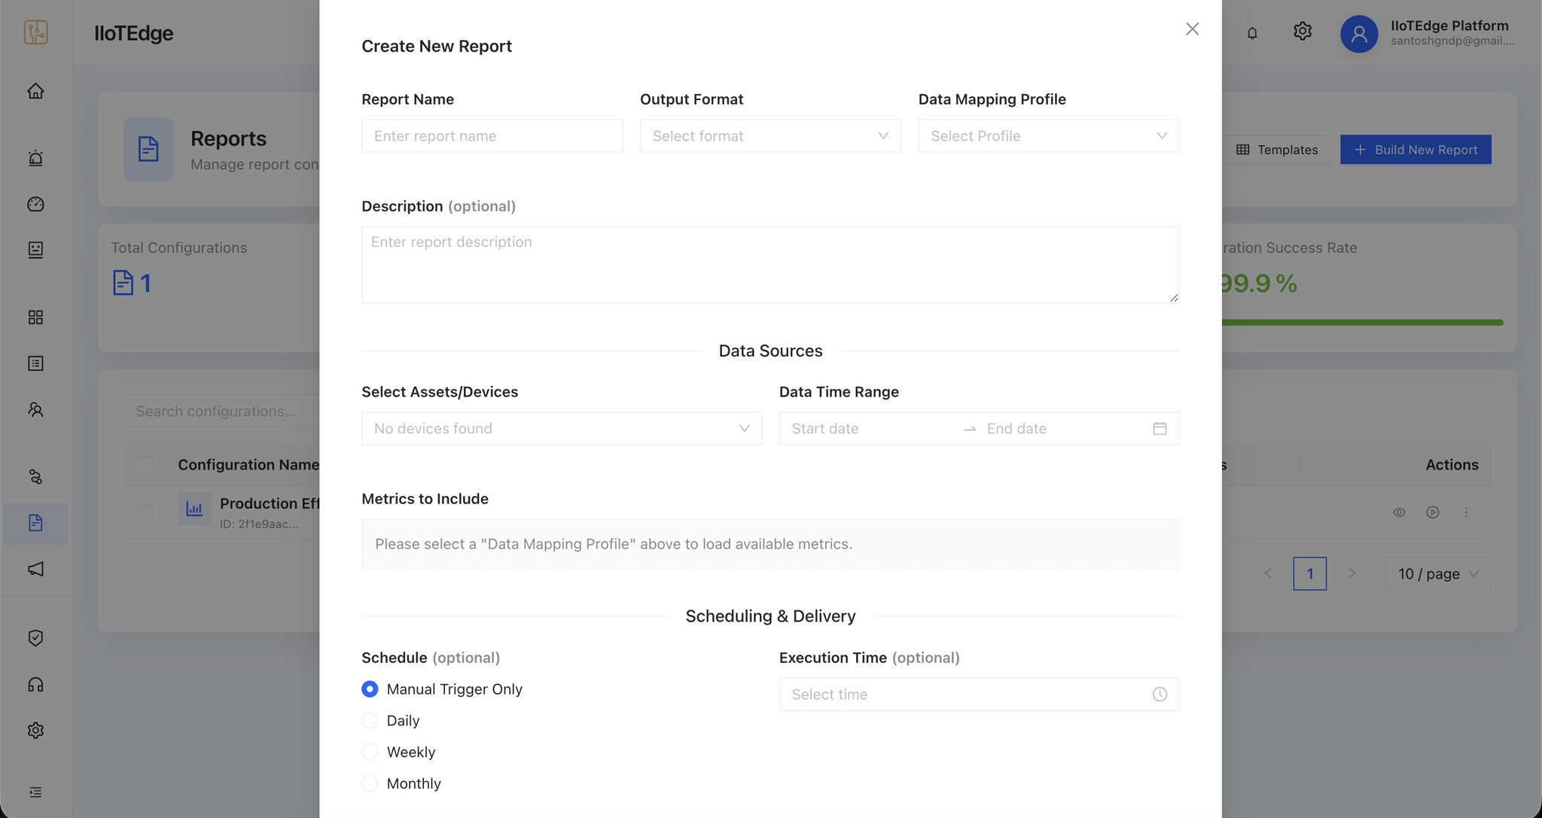This screenshot has height=818, width=1542.
Task: Open the four-squares grid icon in sidebar
Action: [x=35, y=317]
